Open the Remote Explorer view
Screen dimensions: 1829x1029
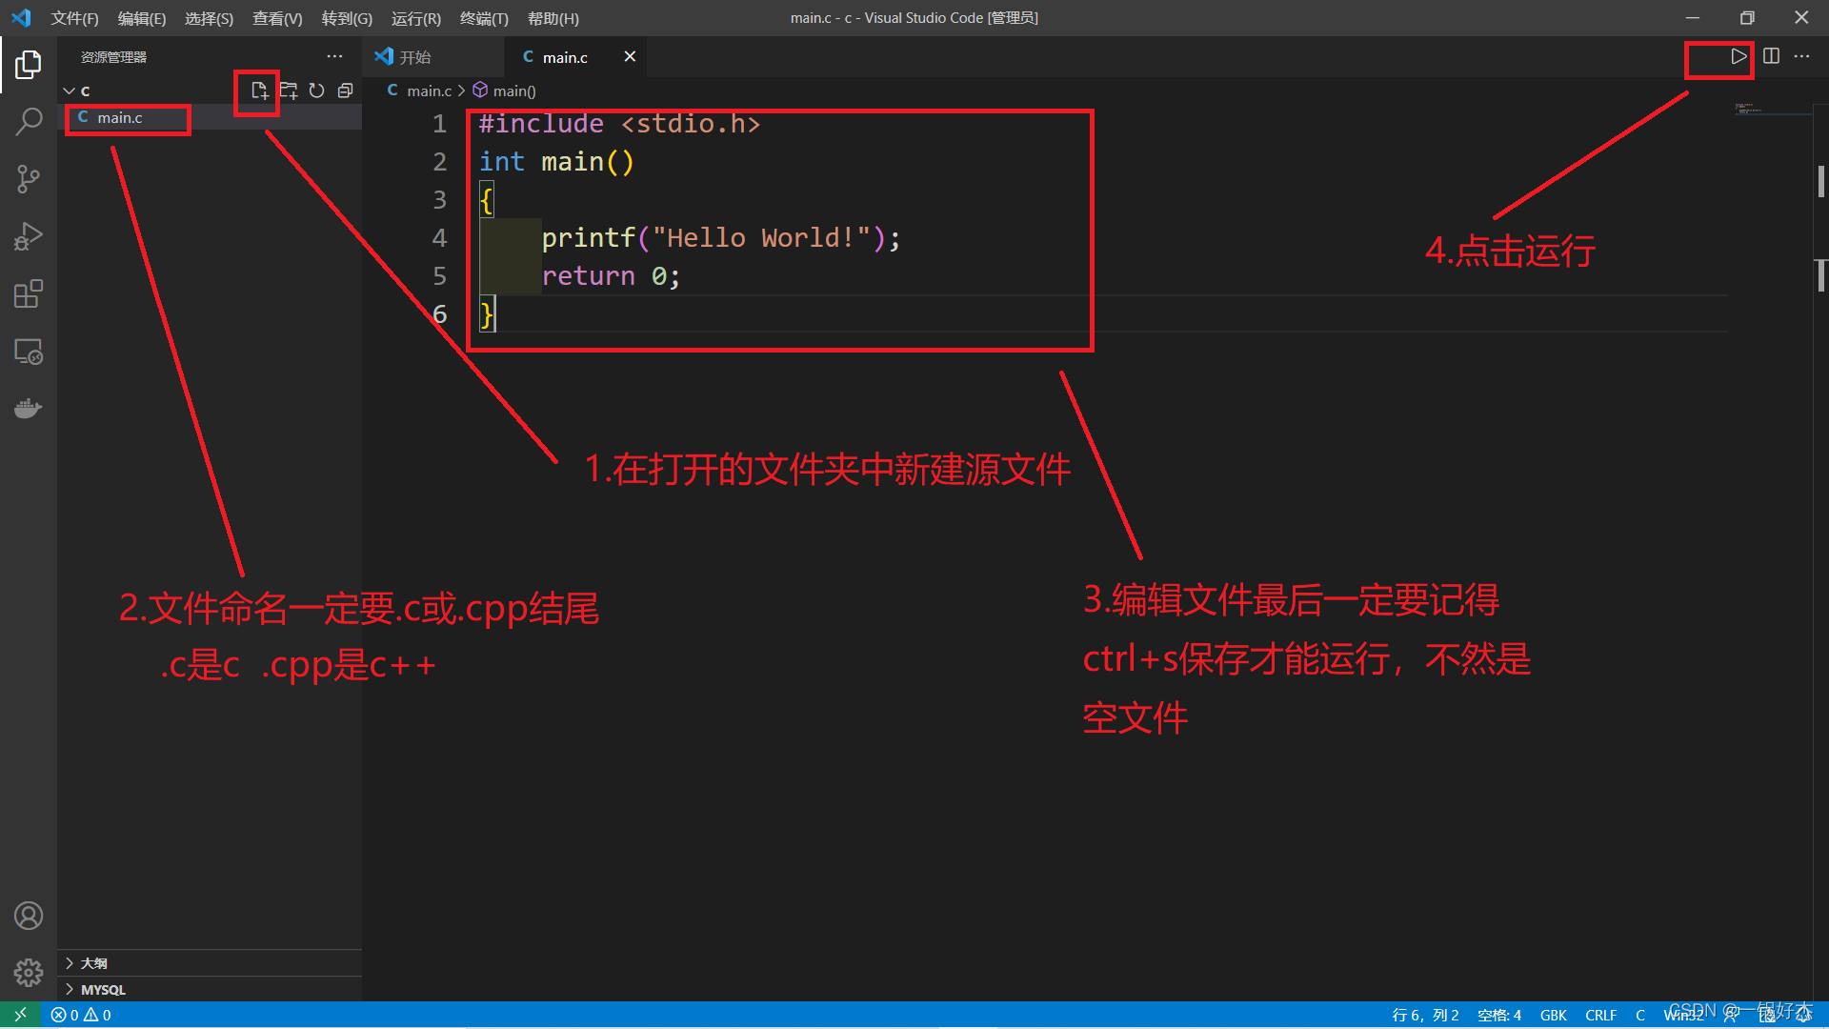(x=29, y=352)
